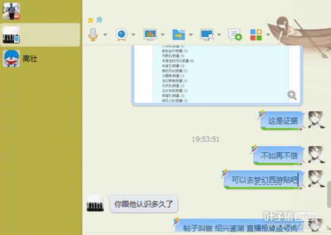Click the create discussion group icon
The width and height of the screenshot is (331, 235).
click(235, 34)
